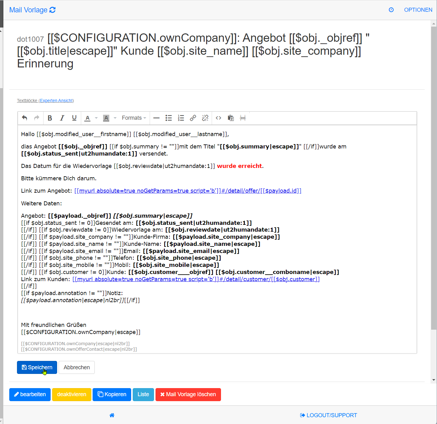This screenshot has width=437, height=424.
Task: Click the Kopieren button
Action: point(112,395)
